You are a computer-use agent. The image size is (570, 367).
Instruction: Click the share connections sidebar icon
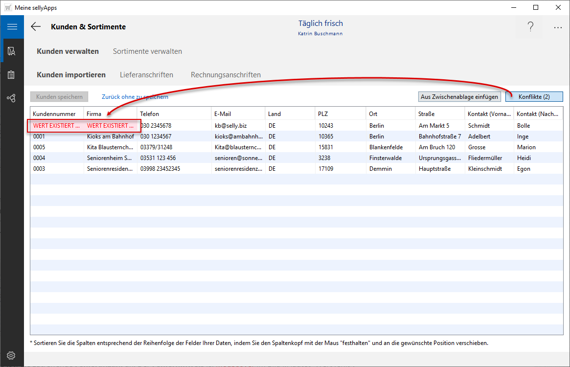pos(12,98)
